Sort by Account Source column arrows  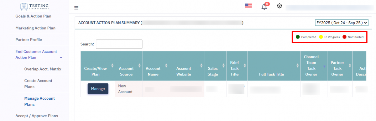[139, 66]
